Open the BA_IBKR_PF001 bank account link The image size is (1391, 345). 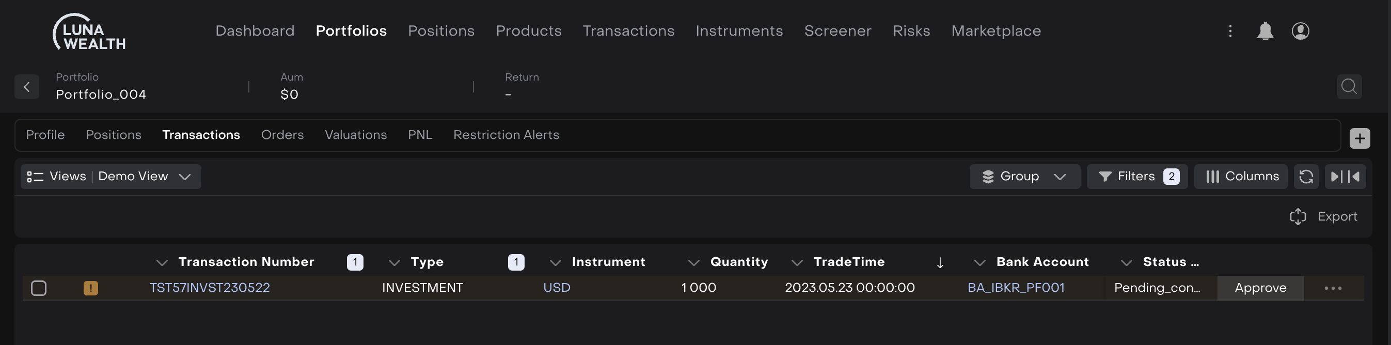pyautogui.click(x=1016, y=288)
